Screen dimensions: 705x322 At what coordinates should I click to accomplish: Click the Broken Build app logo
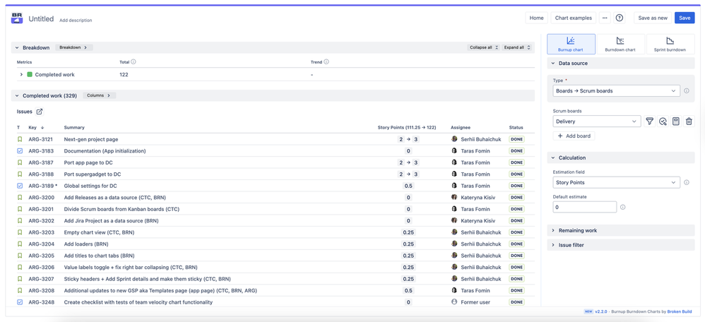[17, 18]
